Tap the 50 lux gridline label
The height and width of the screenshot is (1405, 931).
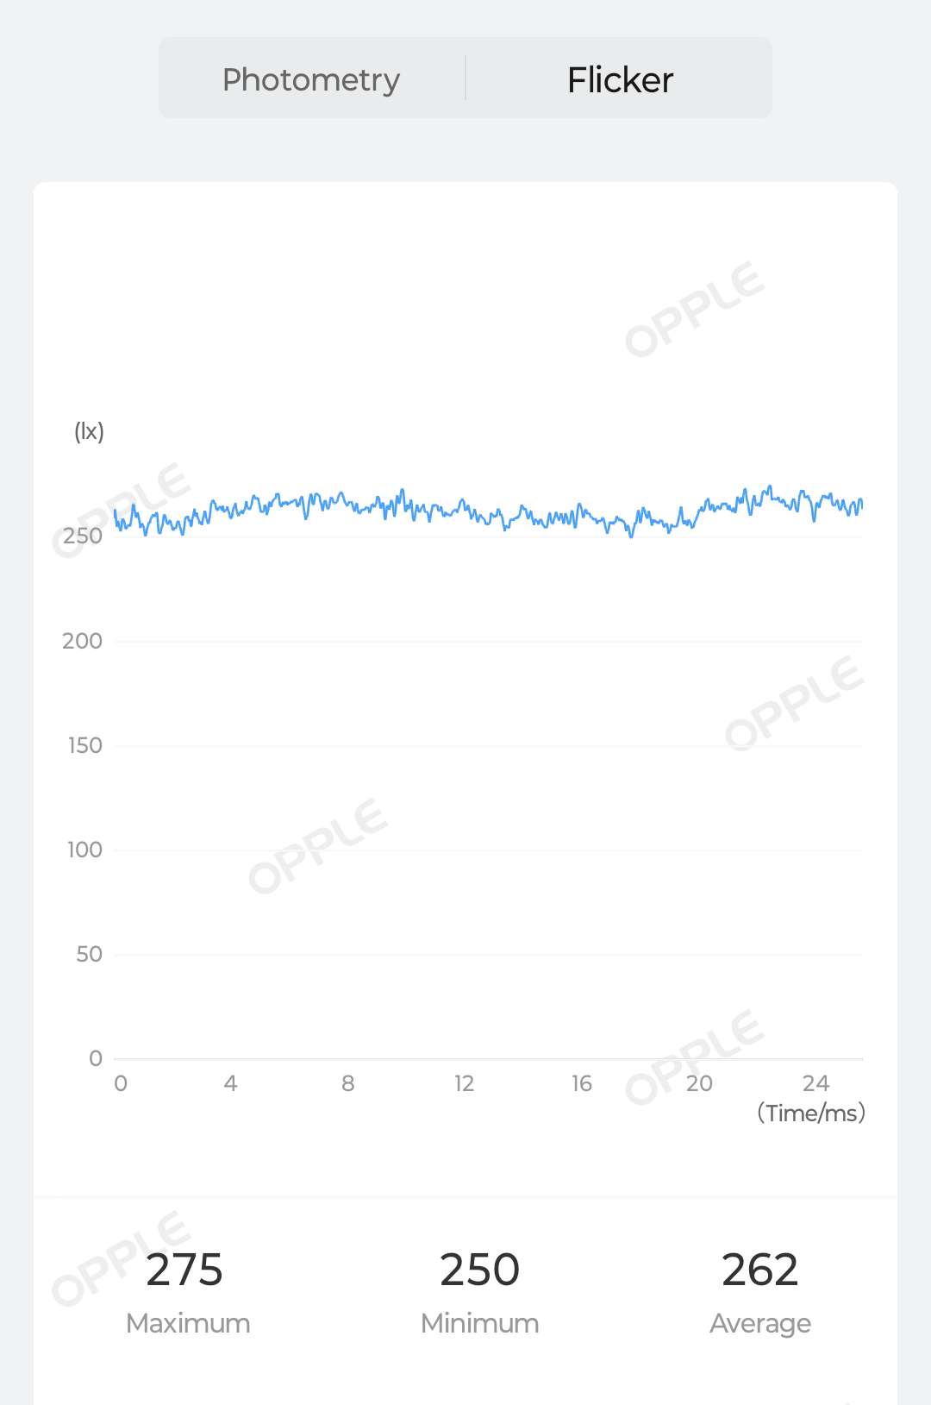click(89, 954)
